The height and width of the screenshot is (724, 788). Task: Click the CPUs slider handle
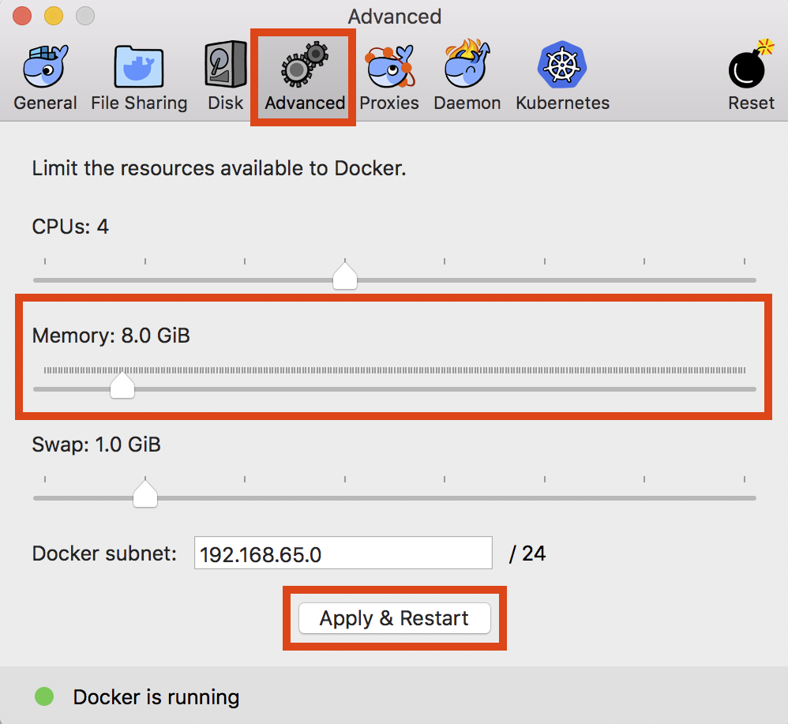tap(345, 276)
